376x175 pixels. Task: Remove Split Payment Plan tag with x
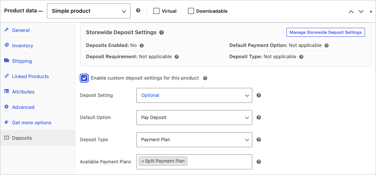[x=143, y=161]
